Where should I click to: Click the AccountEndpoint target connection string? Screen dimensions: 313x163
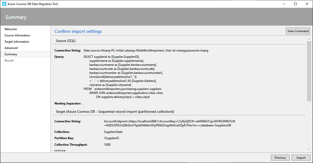pyautogui.click(x=169, y=123)
